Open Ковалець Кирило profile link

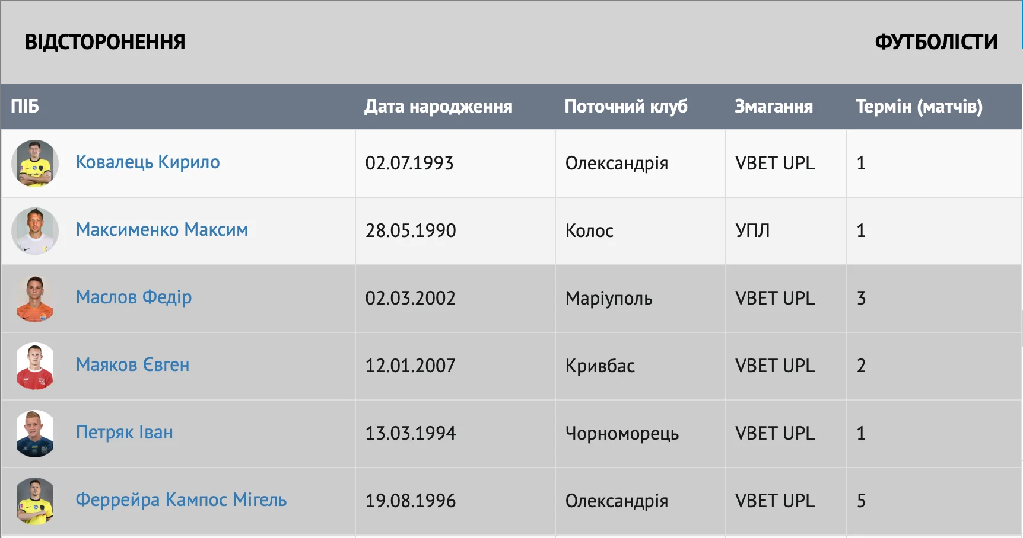(x=148, y=162)
